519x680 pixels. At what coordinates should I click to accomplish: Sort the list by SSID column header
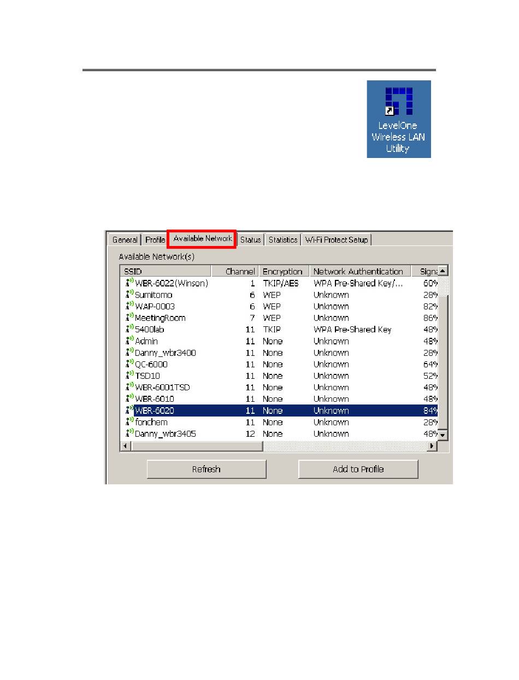[x=166, y=271]
